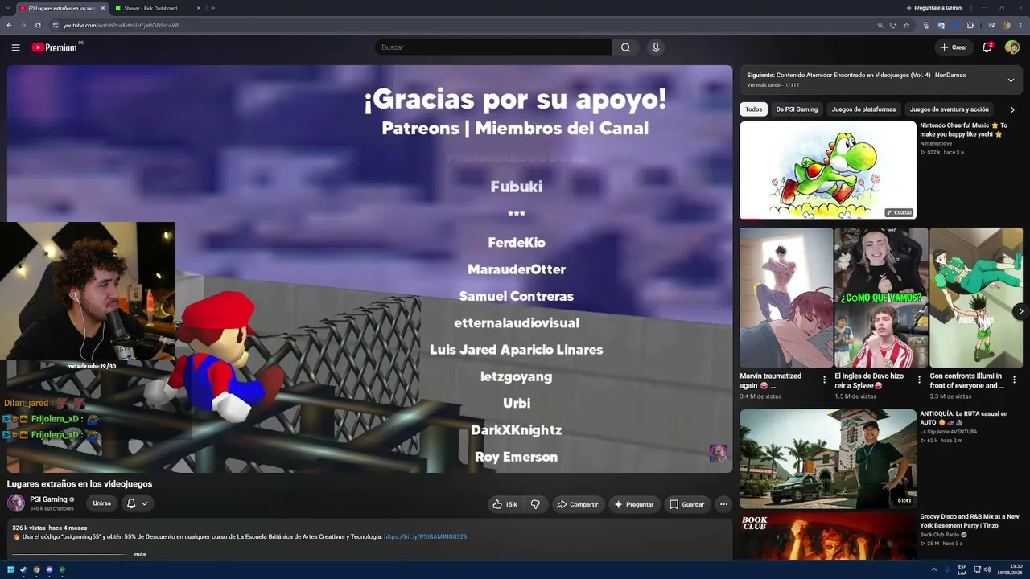View site information icon in the address bar

click(56, 25)
